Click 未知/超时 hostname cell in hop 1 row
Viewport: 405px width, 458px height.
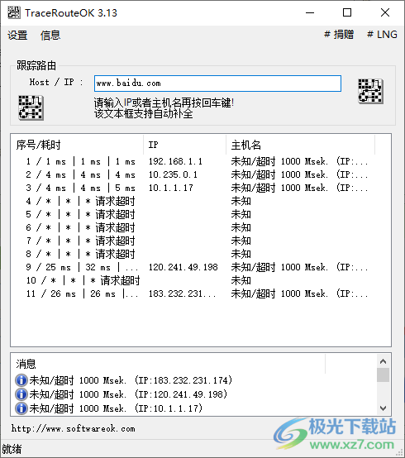(x=299, y=161)
